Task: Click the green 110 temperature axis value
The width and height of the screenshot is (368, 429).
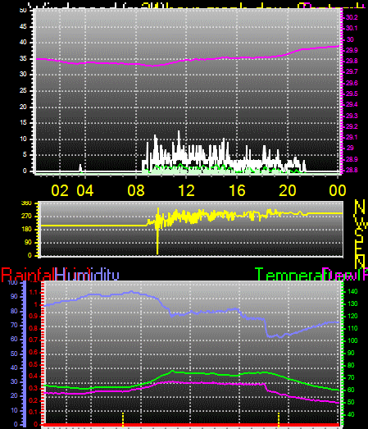Action: pos(352,328)
